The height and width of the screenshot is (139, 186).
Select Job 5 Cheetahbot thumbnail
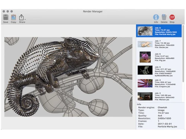pos(145,70)
